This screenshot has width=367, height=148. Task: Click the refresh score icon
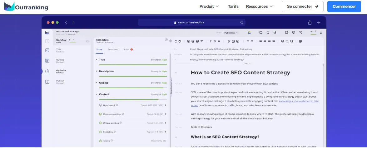[x=321, y=33]
